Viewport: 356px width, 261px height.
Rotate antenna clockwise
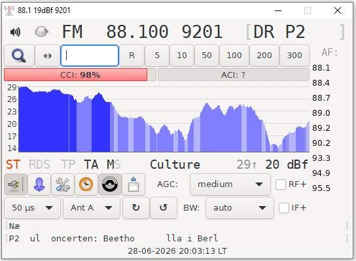136,207
